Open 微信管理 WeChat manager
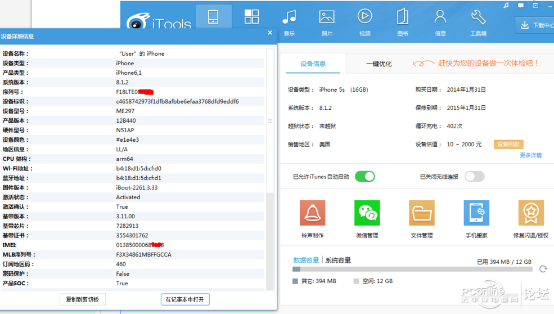 tap(367, 219)
